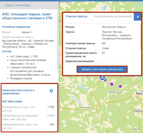Click the left panel's vertical scrollbar

58,40
